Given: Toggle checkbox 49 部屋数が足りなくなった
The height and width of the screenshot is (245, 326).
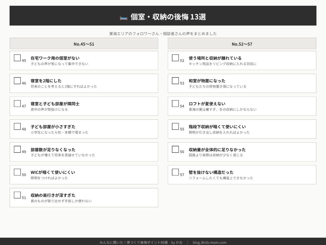Looking at the screenshot, I should [17, 149].
